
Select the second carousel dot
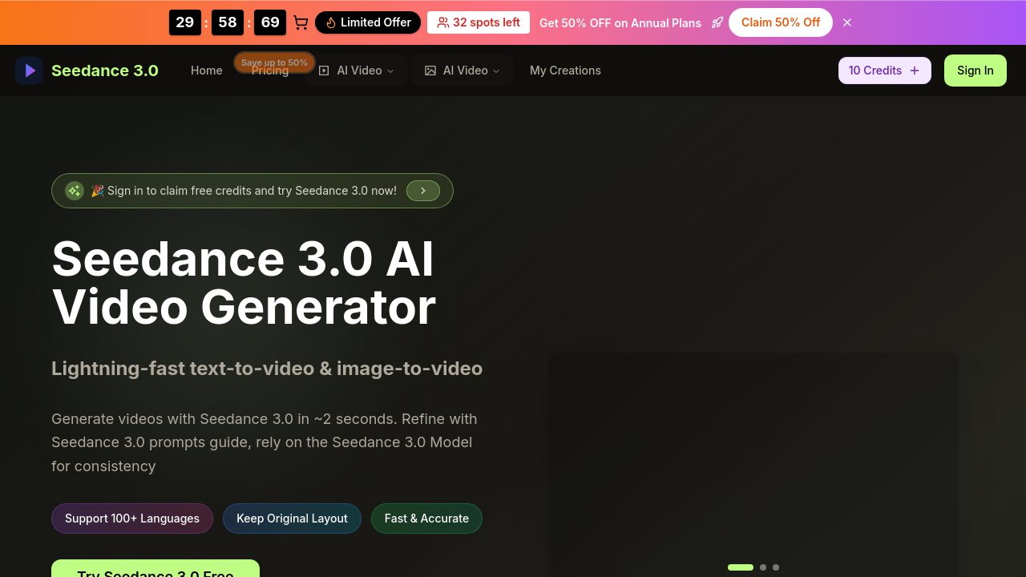[763, 567]
